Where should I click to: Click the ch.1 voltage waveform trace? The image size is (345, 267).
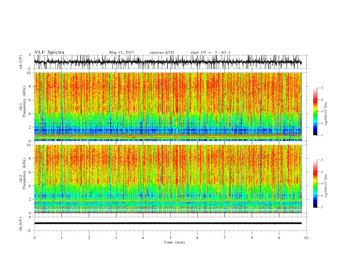[168, 62]
